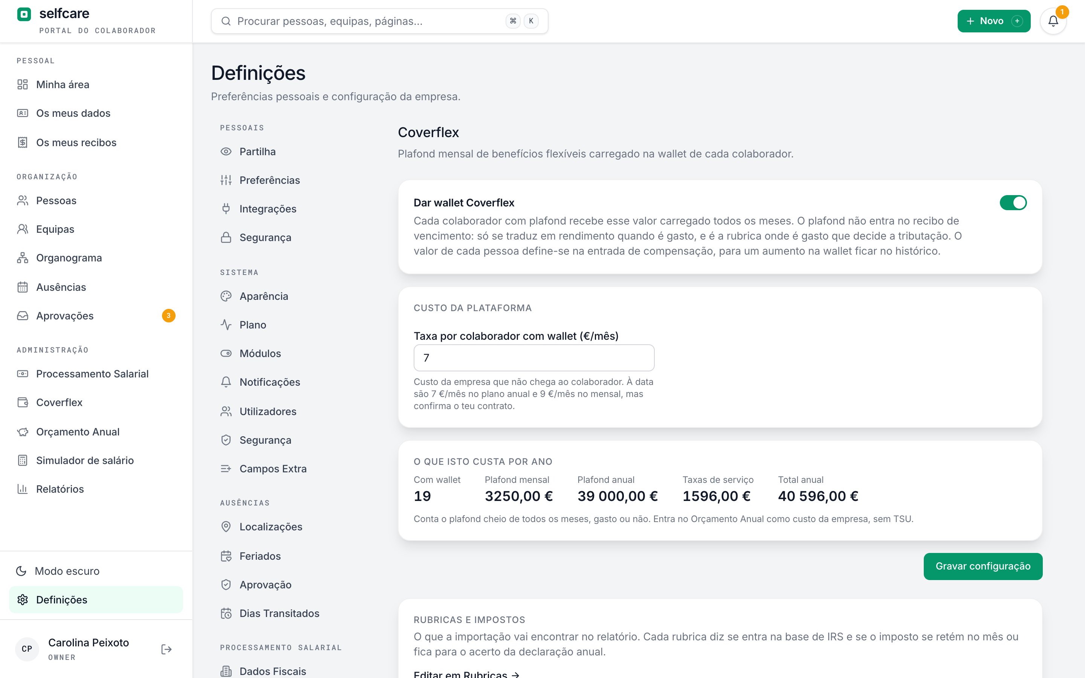Click the CP avatar
This screenshot has height=678, width=1085.
pos(27,649)
